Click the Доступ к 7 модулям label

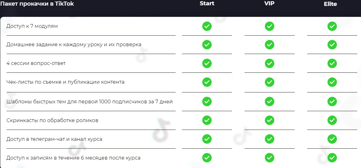coord(32,26)
